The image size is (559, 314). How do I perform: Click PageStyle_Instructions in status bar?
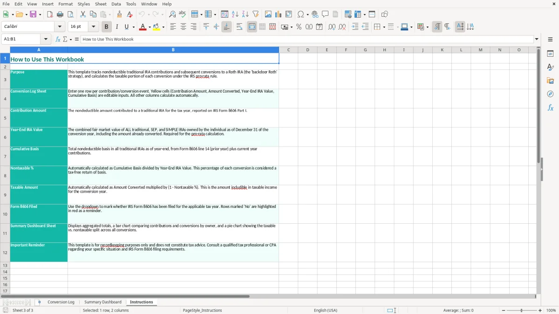click(x=203, y=310)
